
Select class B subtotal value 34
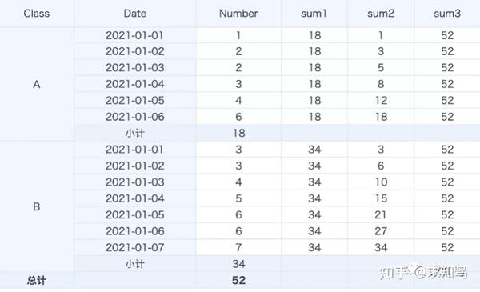point(238,263)
